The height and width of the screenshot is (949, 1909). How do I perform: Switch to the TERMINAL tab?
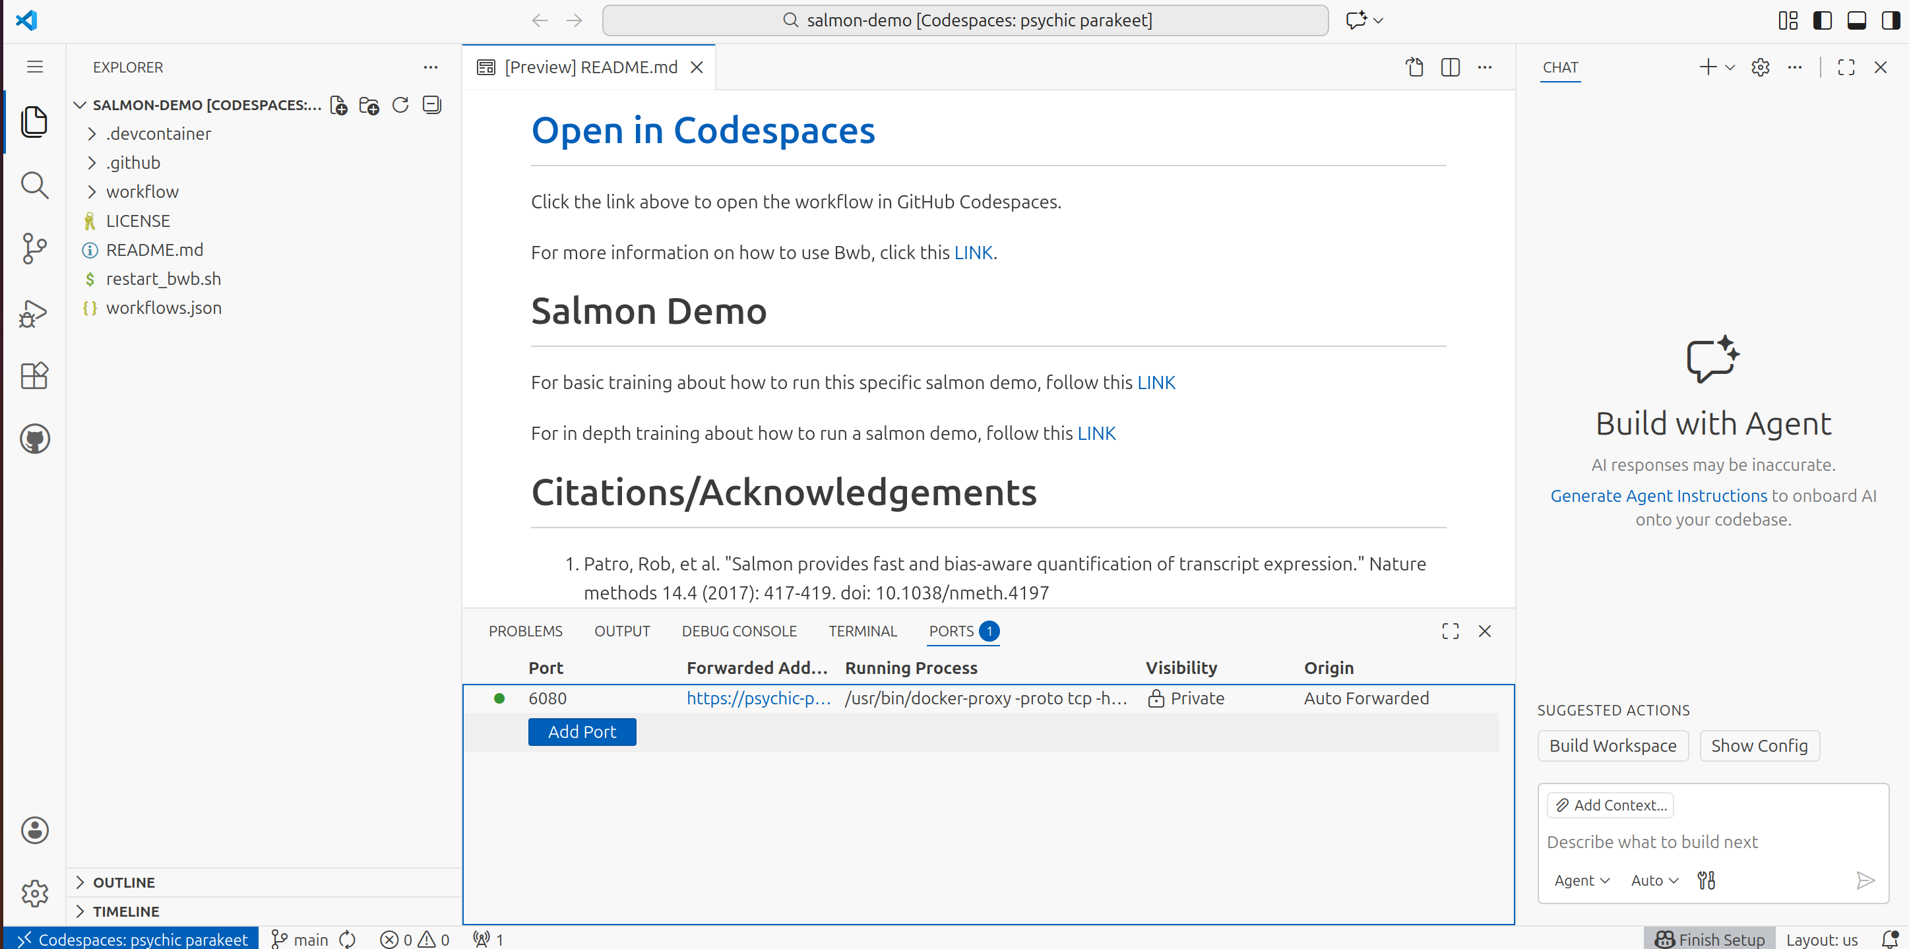pos(862,630)
